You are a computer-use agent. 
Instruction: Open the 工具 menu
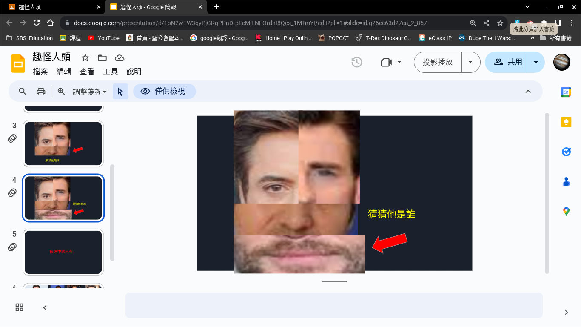pos(110,72)
